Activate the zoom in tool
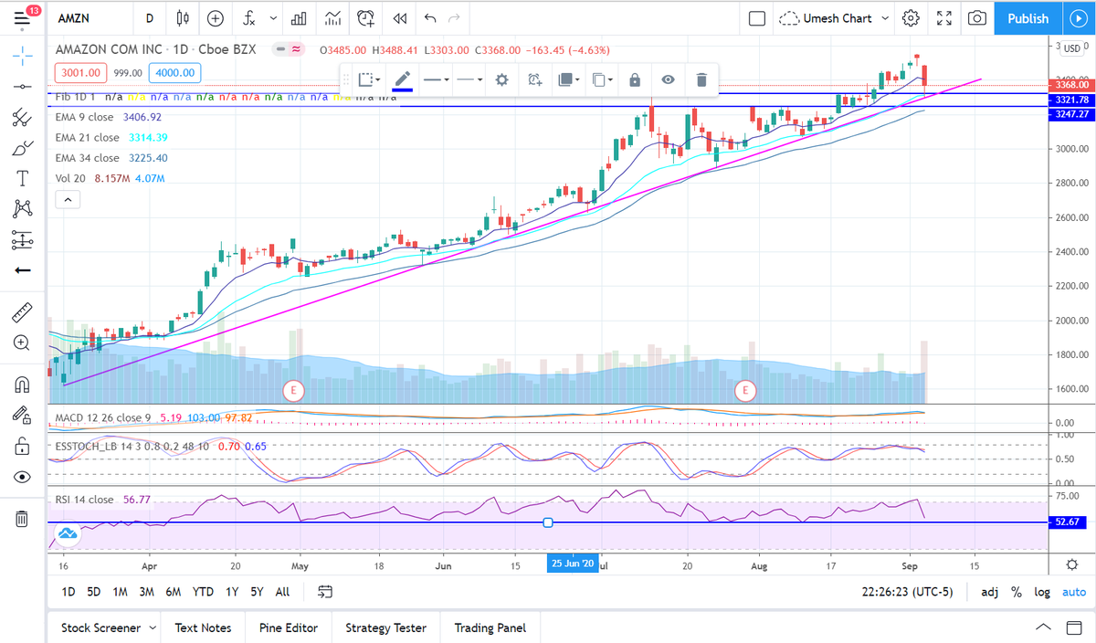 23,343
